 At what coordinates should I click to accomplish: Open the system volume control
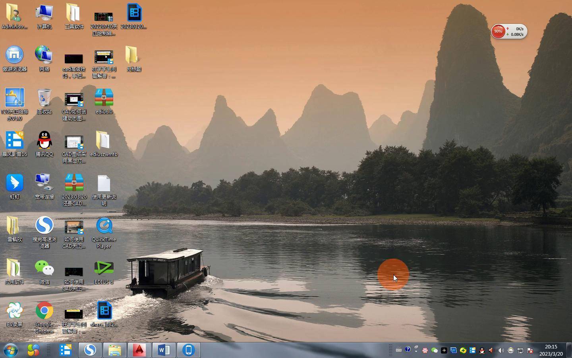501,350
